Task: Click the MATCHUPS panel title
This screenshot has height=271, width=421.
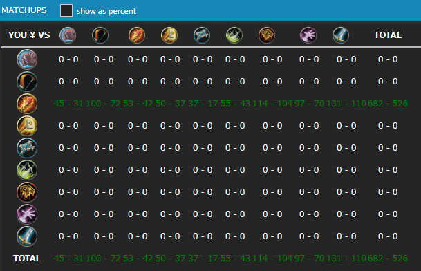Action: click(x=24, y=10)
